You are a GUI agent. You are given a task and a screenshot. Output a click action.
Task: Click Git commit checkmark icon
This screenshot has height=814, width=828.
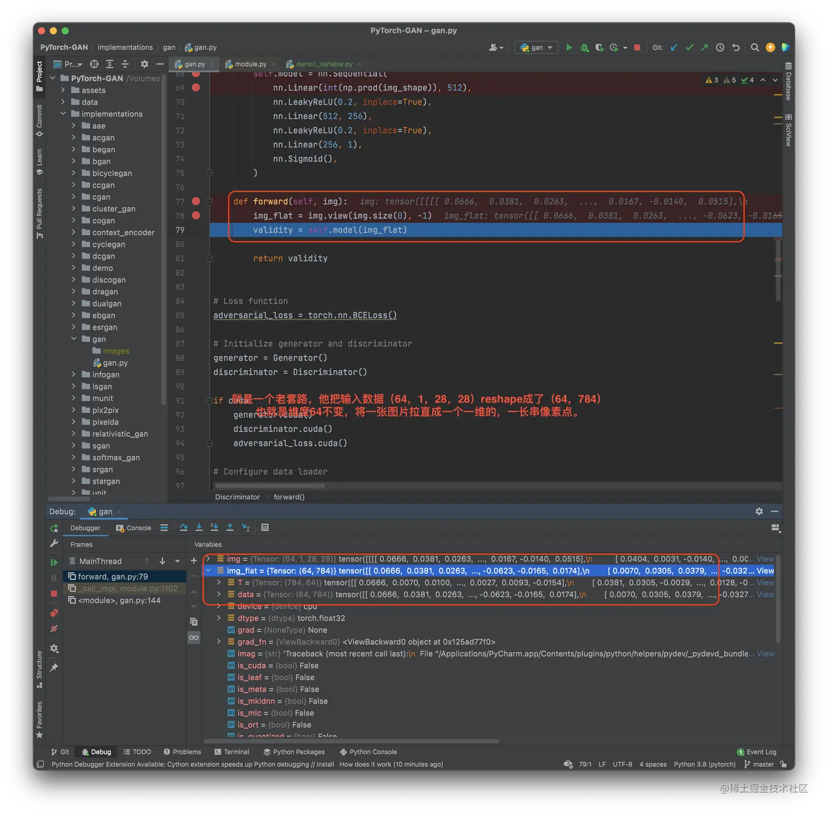[x=689, y=48]
